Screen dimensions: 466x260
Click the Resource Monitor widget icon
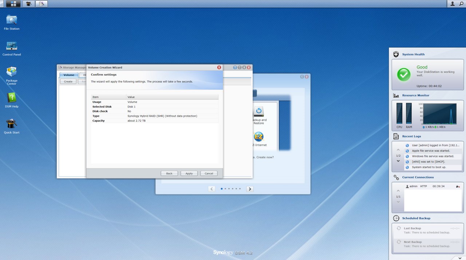pos(396,95)
